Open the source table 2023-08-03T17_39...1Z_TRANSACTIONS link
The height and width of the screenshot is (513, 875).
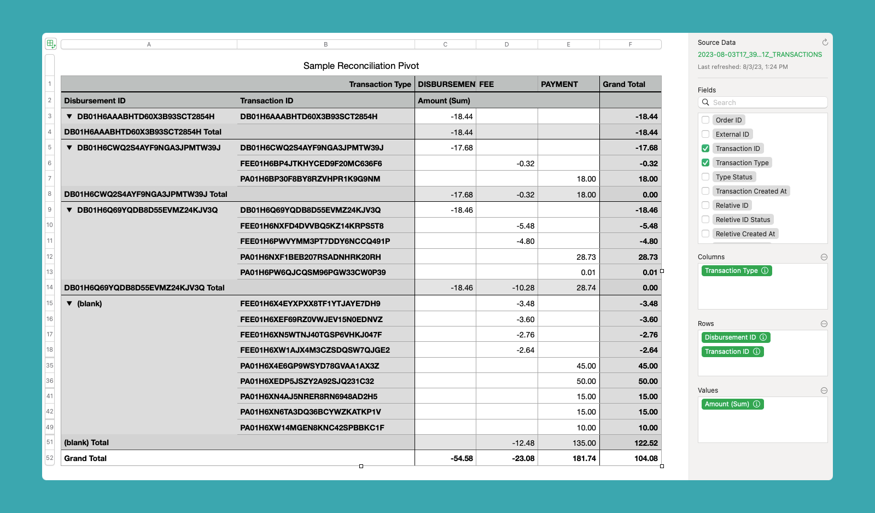click(760, 55)
